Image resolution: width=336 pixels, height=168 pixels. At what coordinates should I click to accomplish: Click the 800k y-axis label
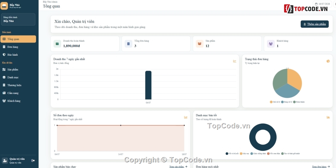56,87
